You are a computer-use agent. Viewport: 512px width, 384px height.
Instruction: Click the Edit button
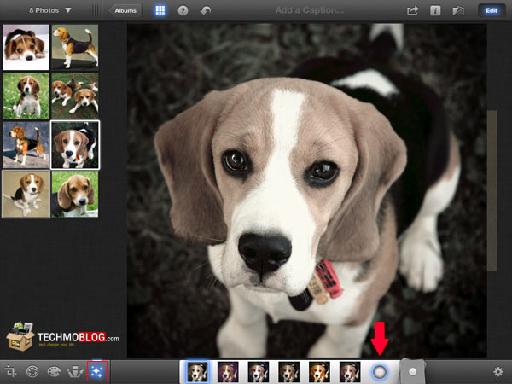pos(492,10)
